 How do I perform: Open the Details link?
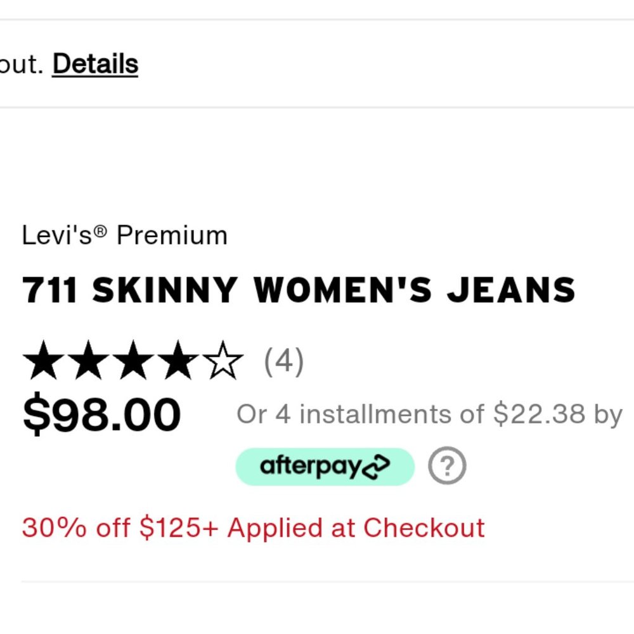[96, 63]
